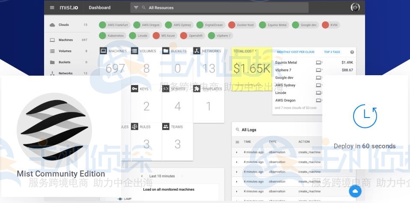The height and width of the screenshot is (203, 410).
Task: Open Machines in the sidebar
Action: click(x=65, y=40)
